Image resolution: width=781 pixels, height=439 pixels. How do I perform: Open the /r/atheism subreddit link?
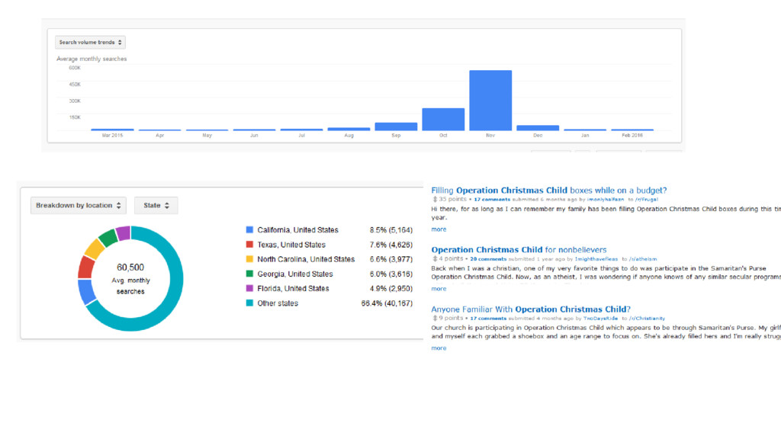pos(643,259)
